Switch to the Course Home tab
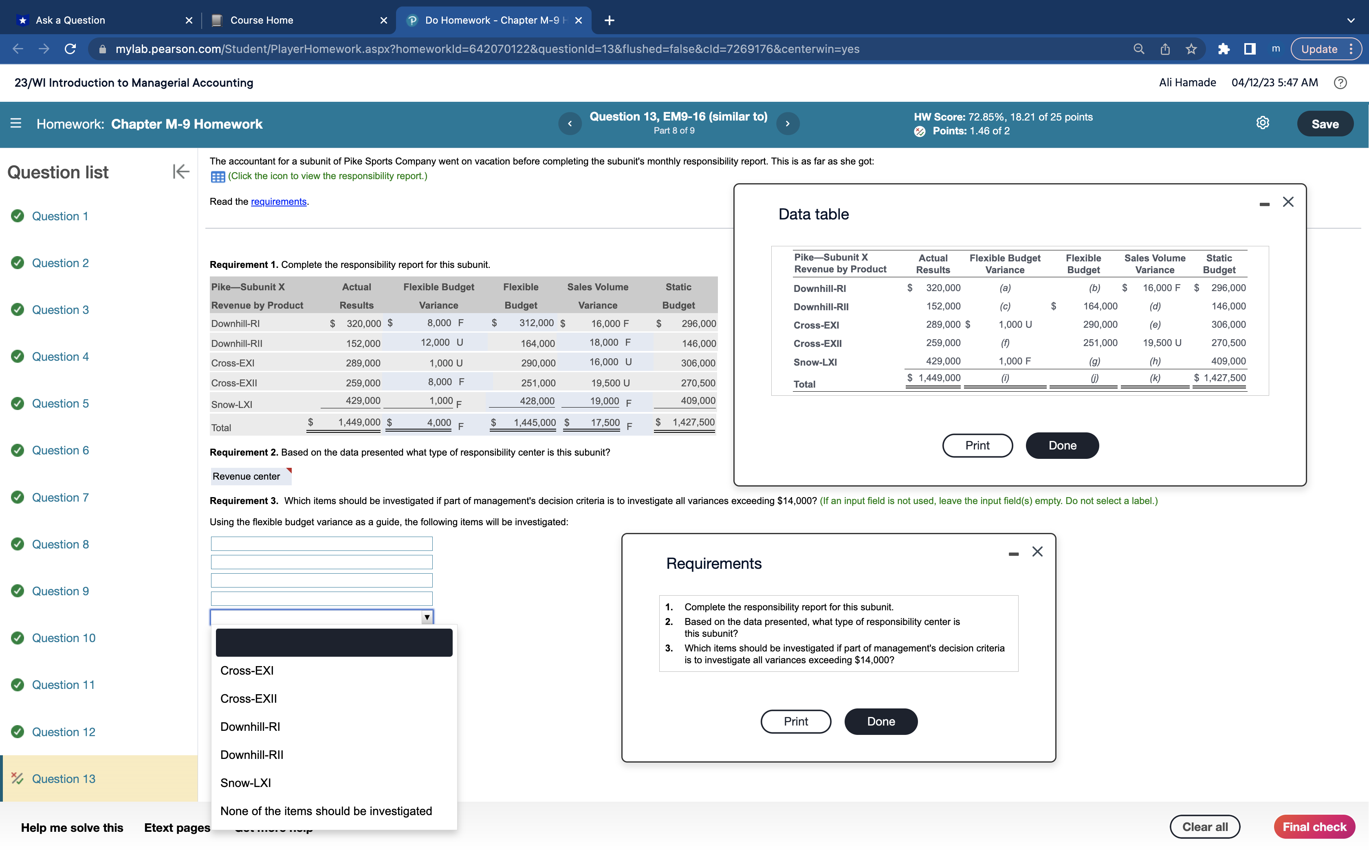The width and height of the screenshot is (1369, 855). 261,20
